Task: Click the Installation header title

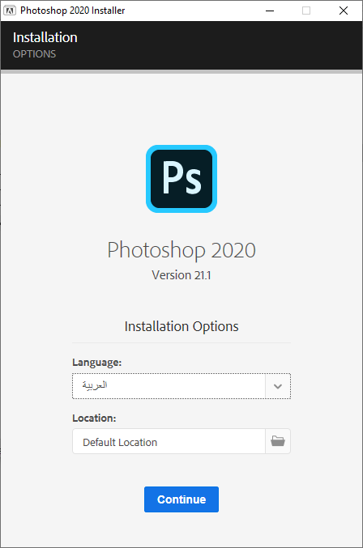Action: click(45, 37)
